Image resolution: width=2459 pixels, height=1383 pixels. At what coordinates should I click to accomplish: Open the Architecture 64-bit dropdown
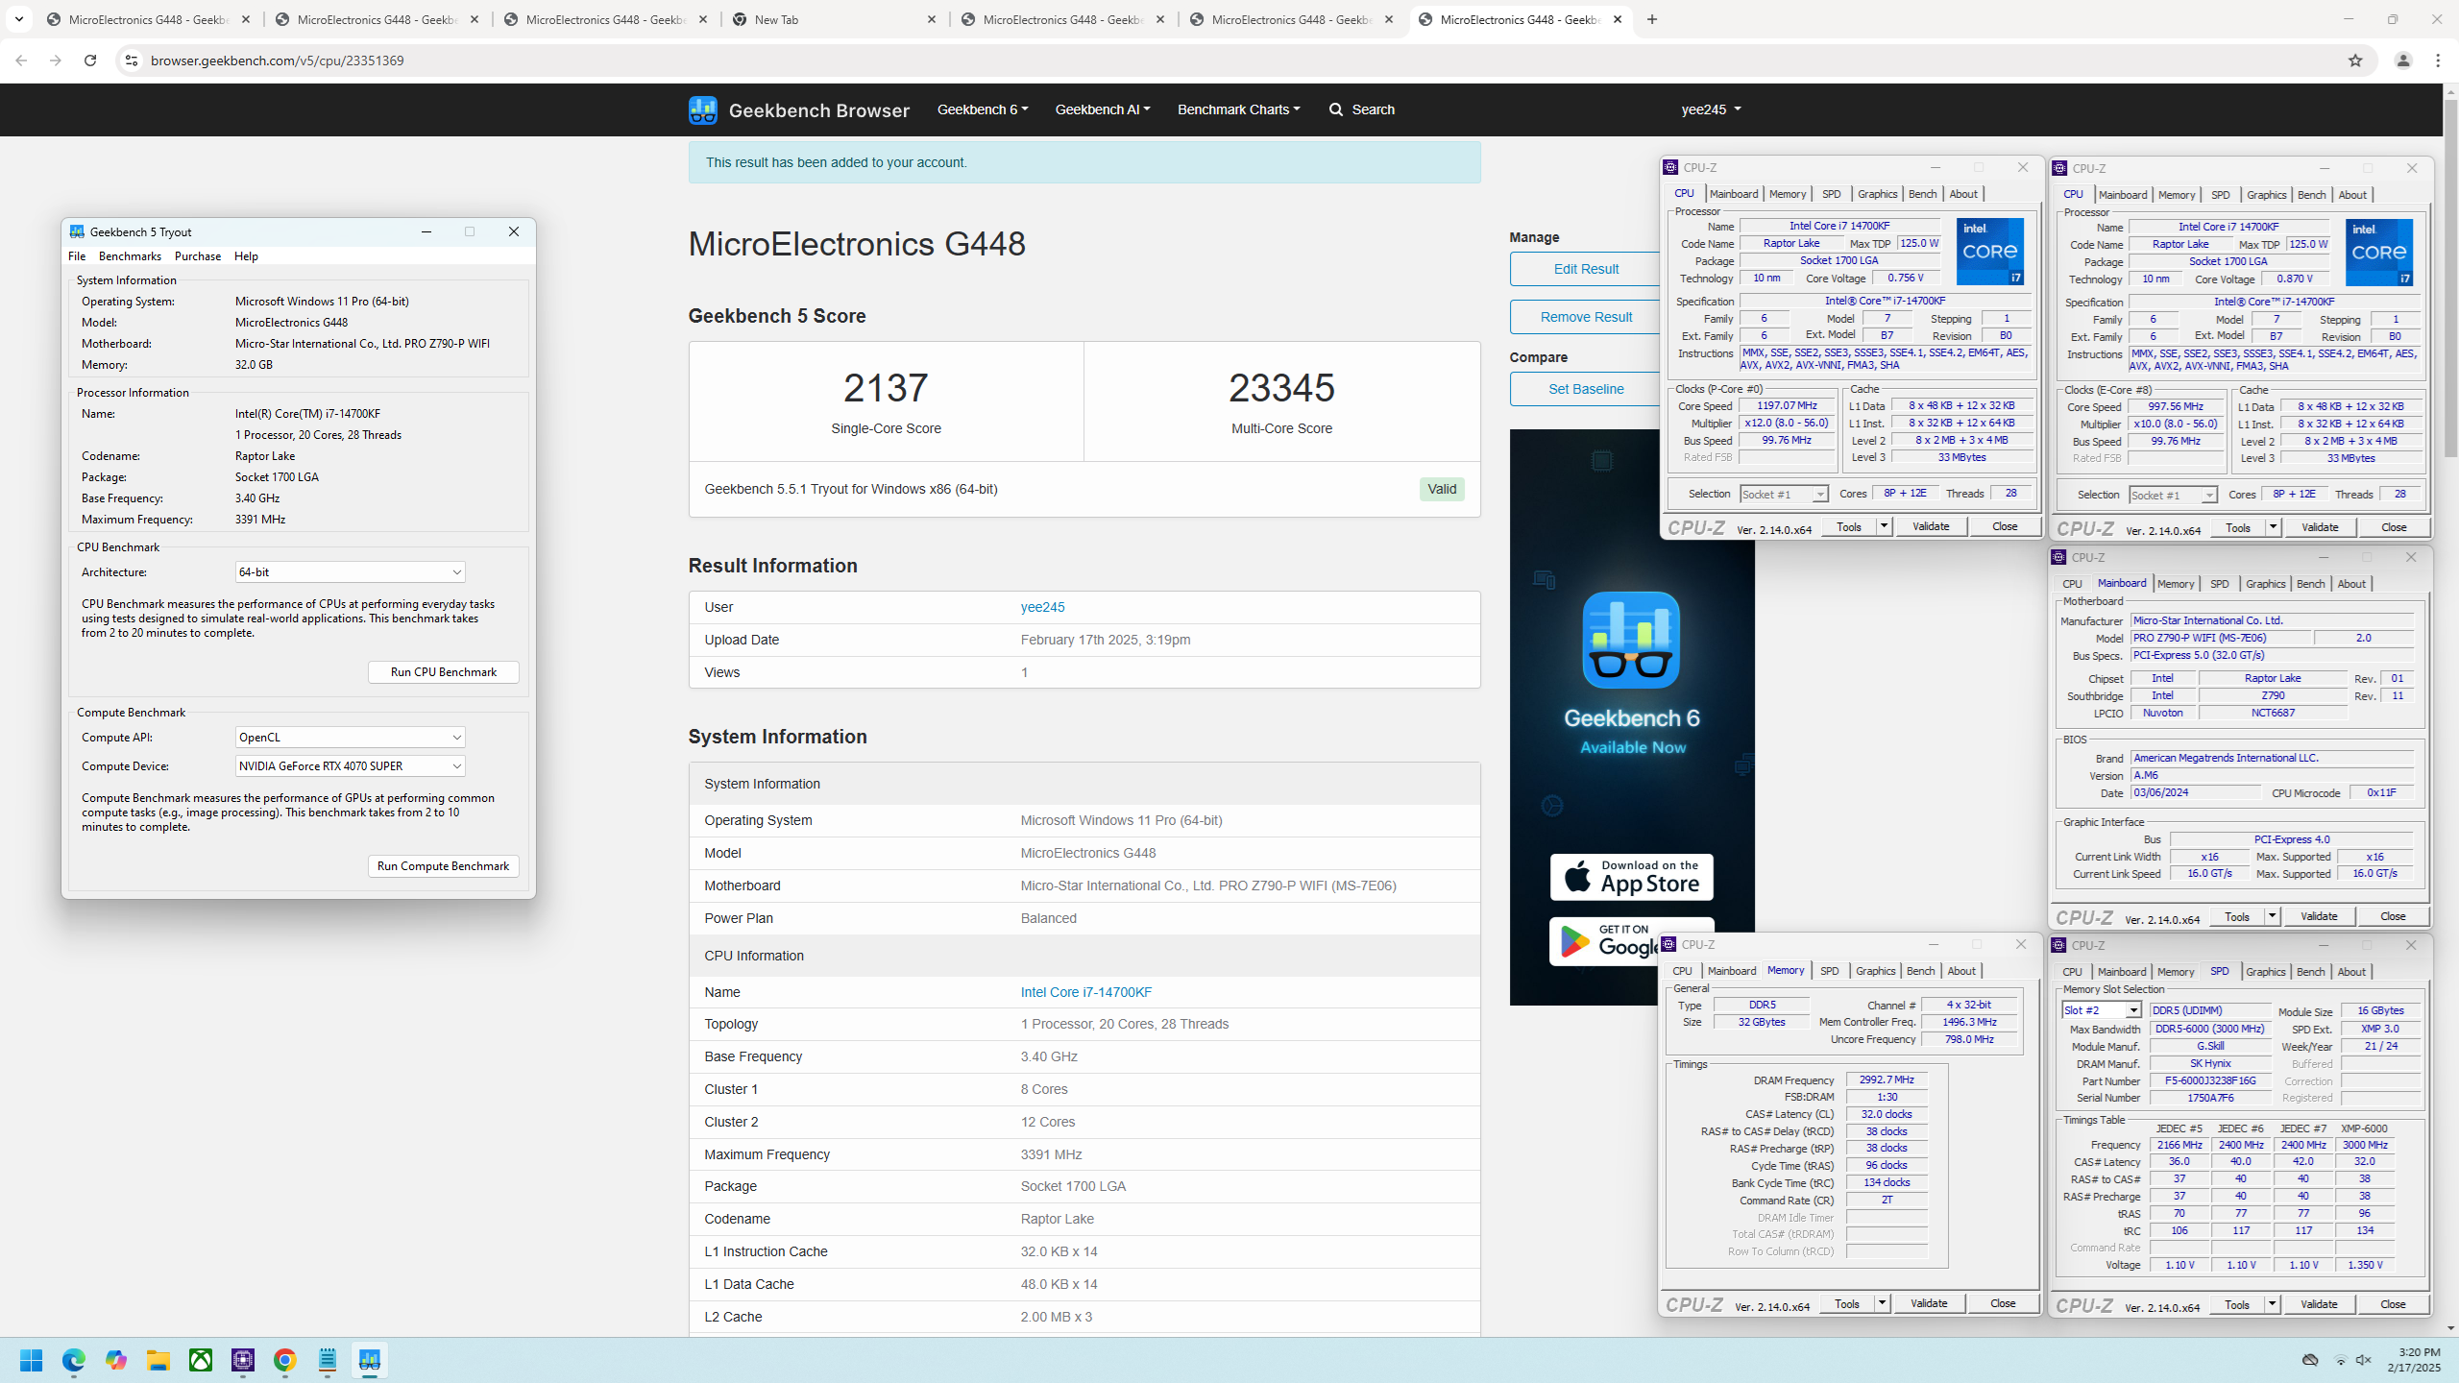tap(350, 572)
